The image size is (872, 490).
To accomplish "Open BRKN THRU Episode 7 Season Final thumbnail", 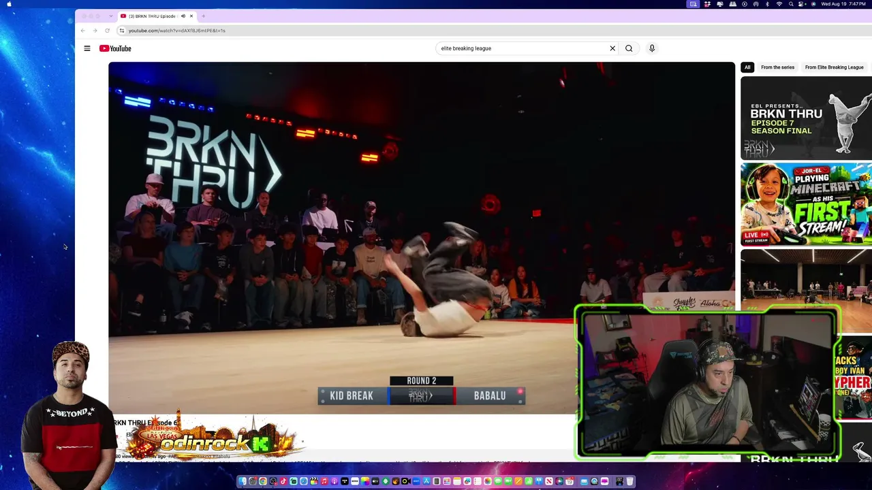I will [x=806, y=118].
